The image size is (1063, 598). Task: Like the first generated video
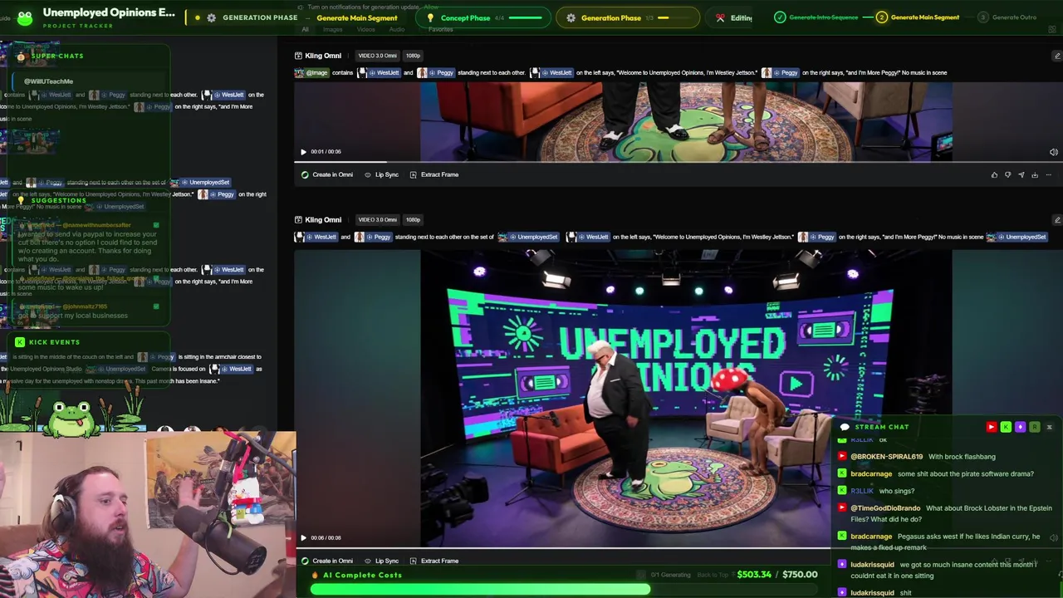pyautogui.click(x=994, y=175)
